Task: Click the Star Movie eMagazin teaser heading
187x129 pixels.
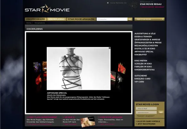Action: (x=110, y=117)
